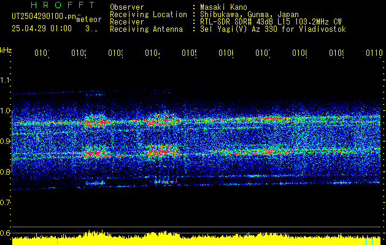
Task: Click the 1.1 kHz frequency label
Action: coord(5,80)
